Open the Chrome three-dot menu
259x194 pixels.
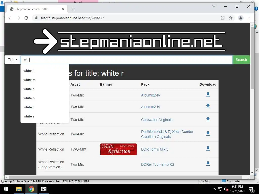pyautogui.click(x=249, y=18)
